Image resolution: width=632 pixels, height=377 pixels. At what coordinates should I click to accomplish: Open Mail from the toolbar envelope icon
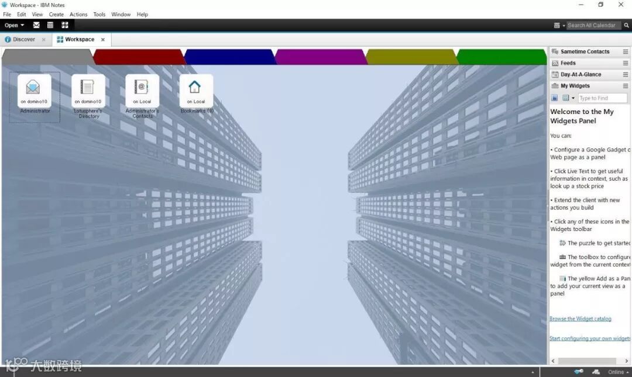tap(36, 25)
